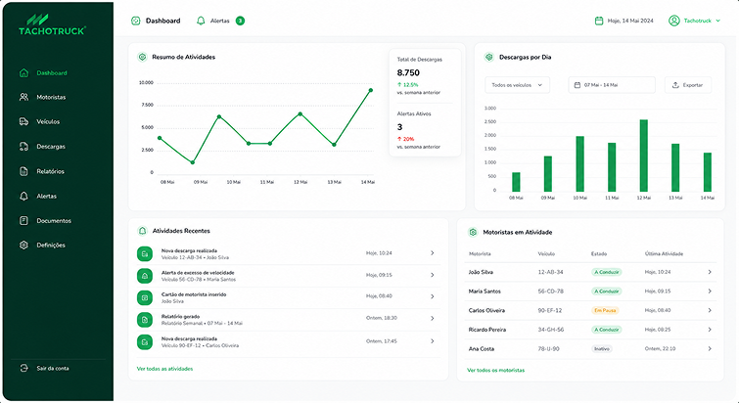Expand the Cartão de motorista inserido chevron
This screenshot has width=739, height=403.
(433, 296)
